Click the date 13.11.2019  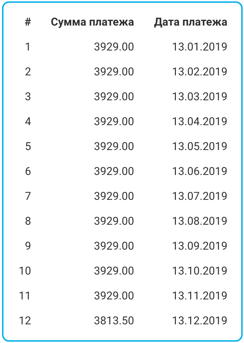(x=200, y=296)
